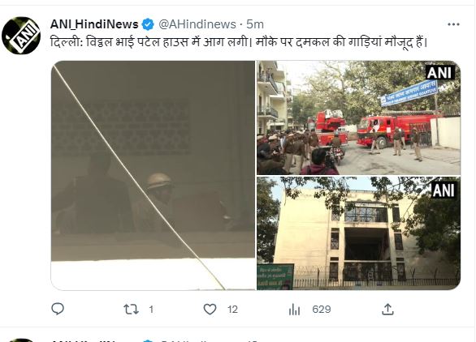
Task: Open the view analytics bar chart icon
Action: tap(294, 310)
